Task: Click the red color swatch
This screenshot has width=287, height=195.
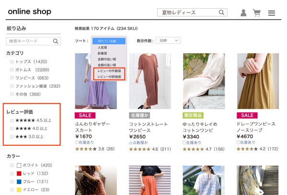Action: (x=19, y=173)
